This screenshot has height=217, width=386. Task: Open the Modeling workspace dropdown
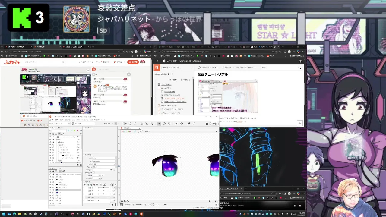pyautogui.click(x=83, y=124)
